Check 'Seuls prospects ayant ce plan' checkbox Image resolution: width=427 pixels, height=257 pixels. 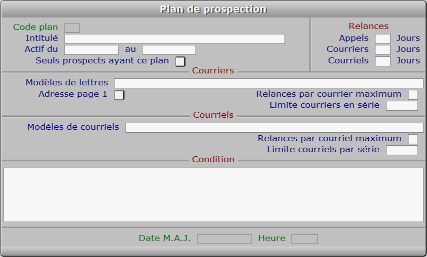pyautogui.click(x=180, y=61)
